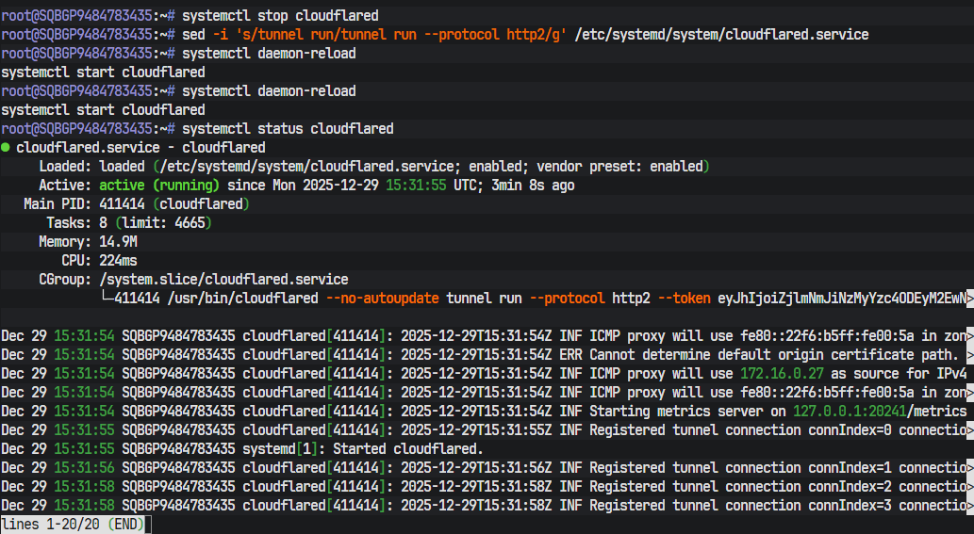The height and width of the screenshot is (534, 974).
Task: Click '--token' flag in process line
Action: point(684,299)
